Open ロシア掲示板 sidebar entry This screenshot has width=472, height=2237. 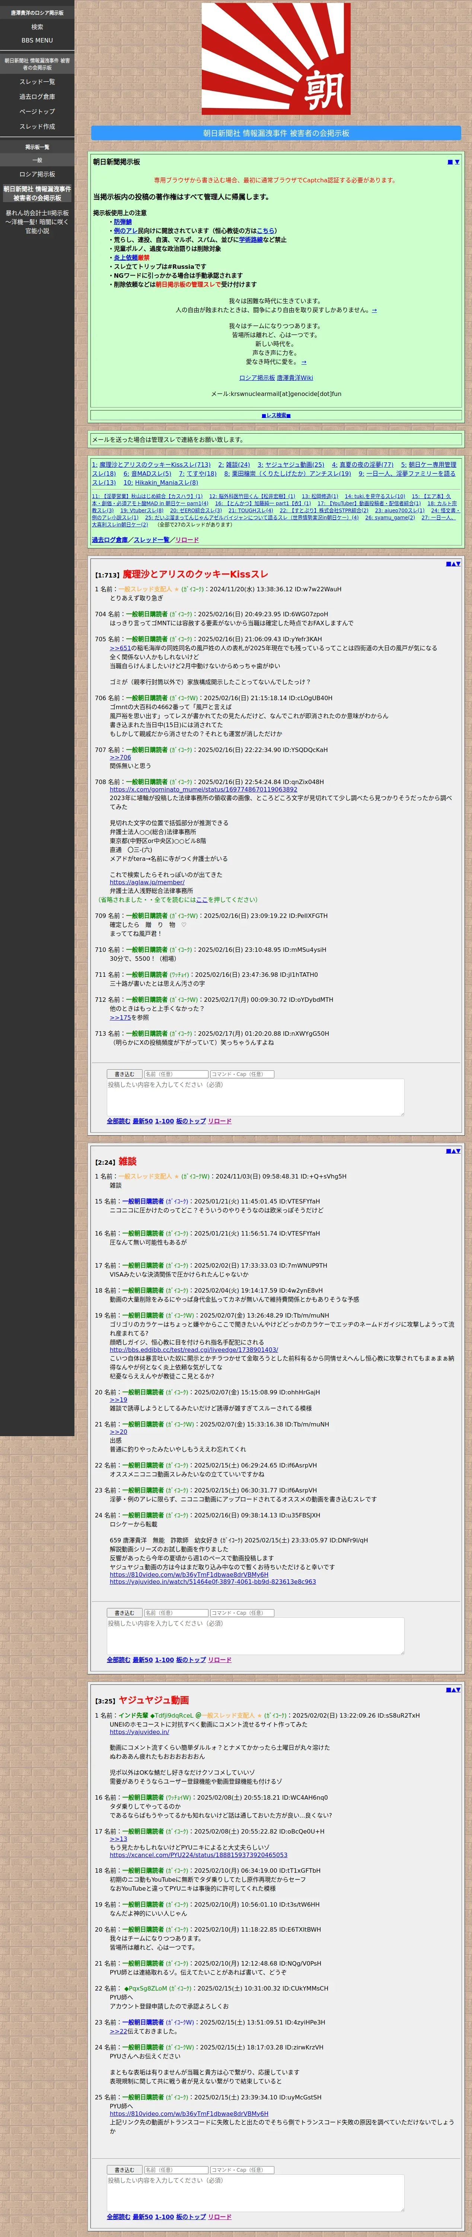coord(37,174)
